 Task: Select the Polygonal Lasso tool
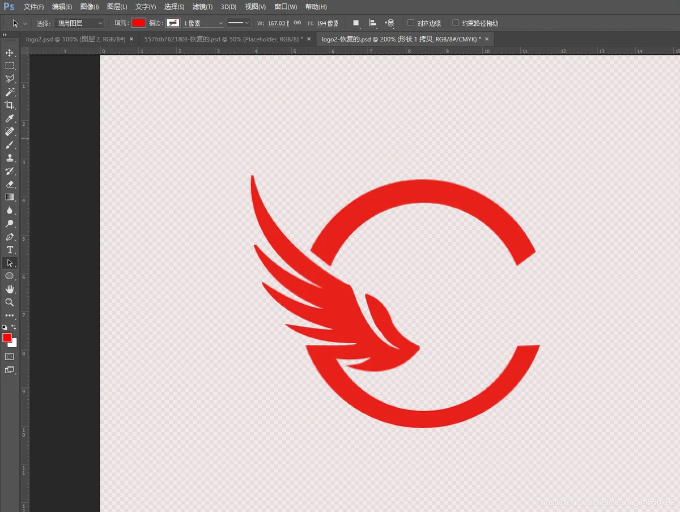pos(10,79)
